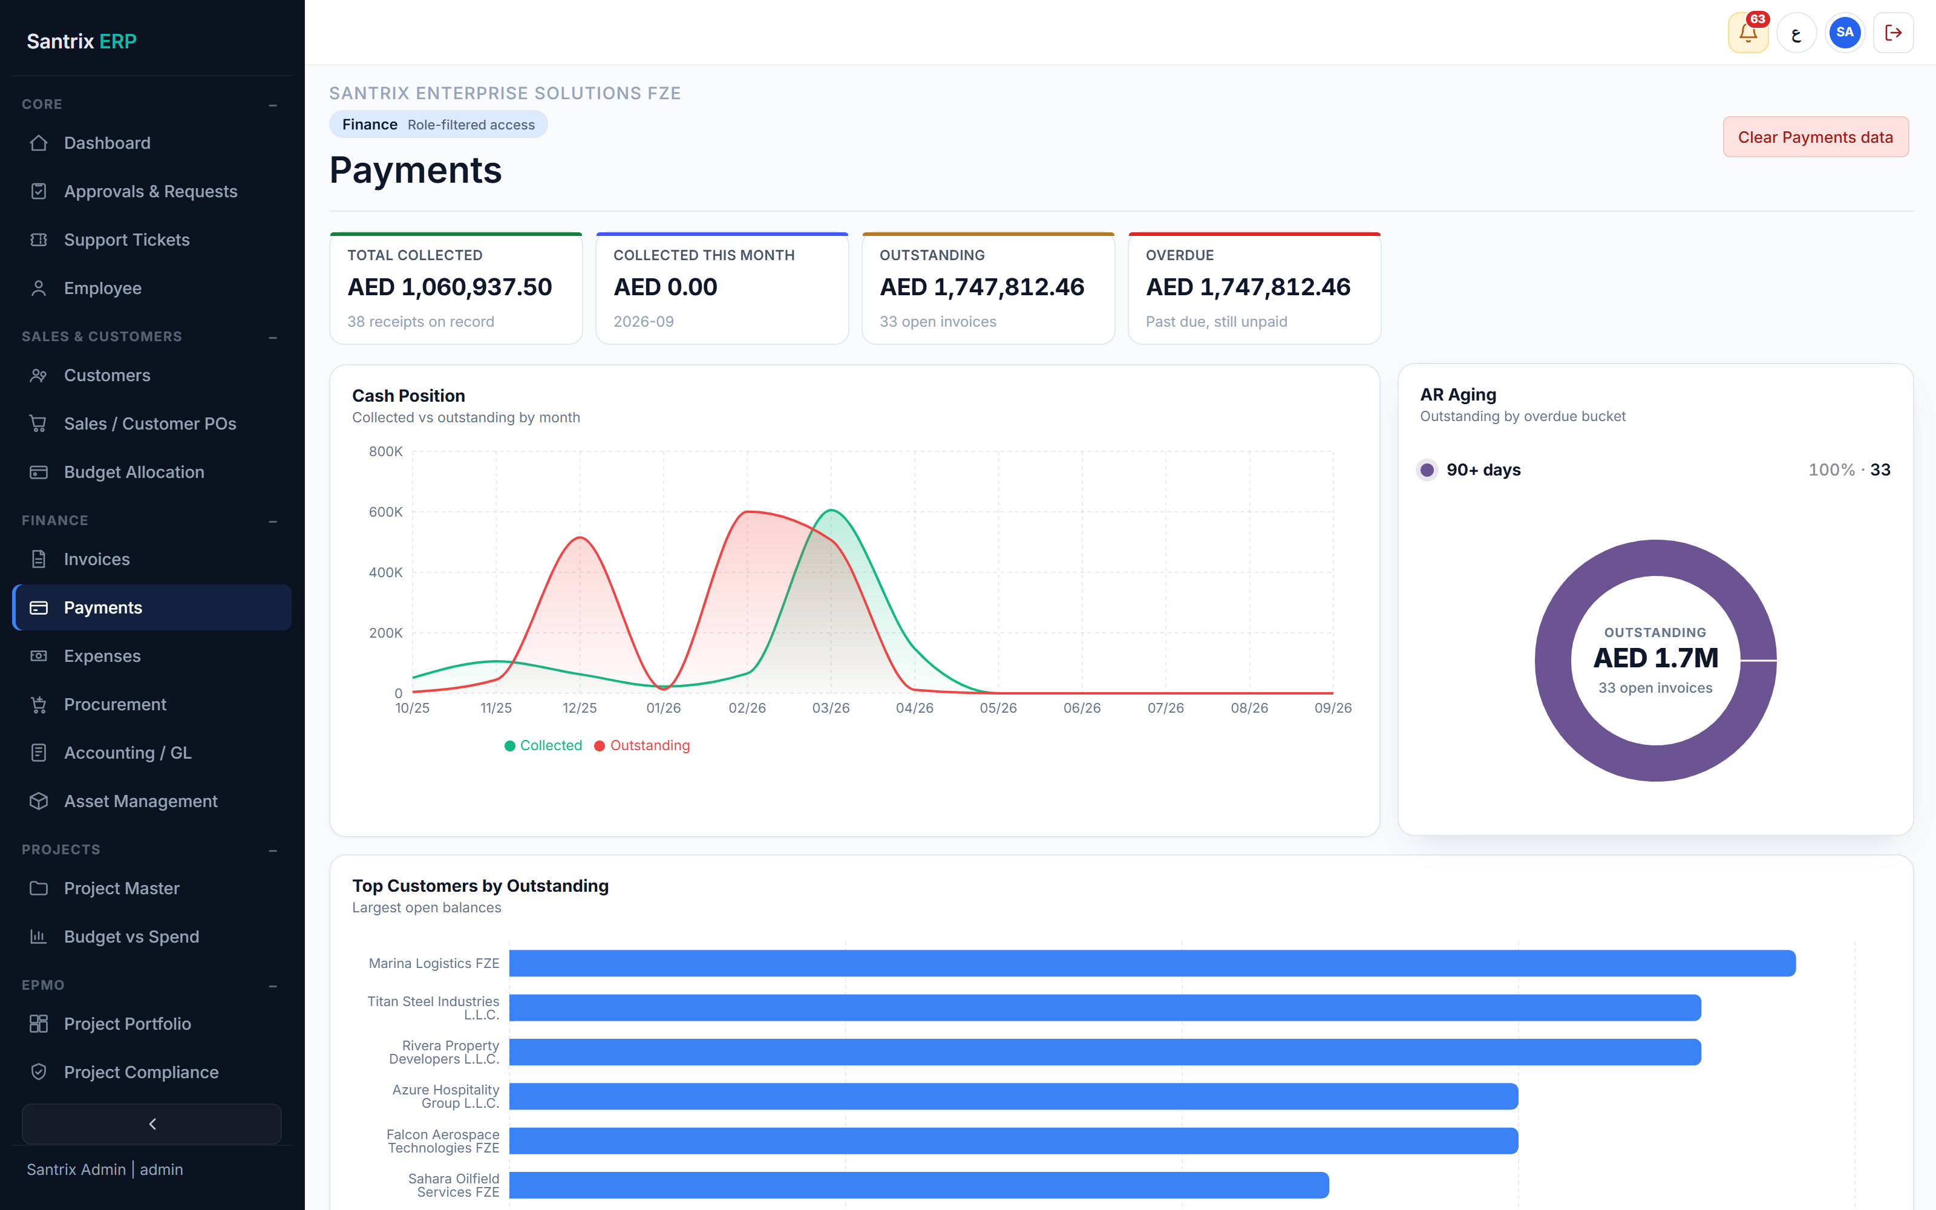Click the purple AR Aging donut ring

pyautogui.click(x=1554, y=660)
